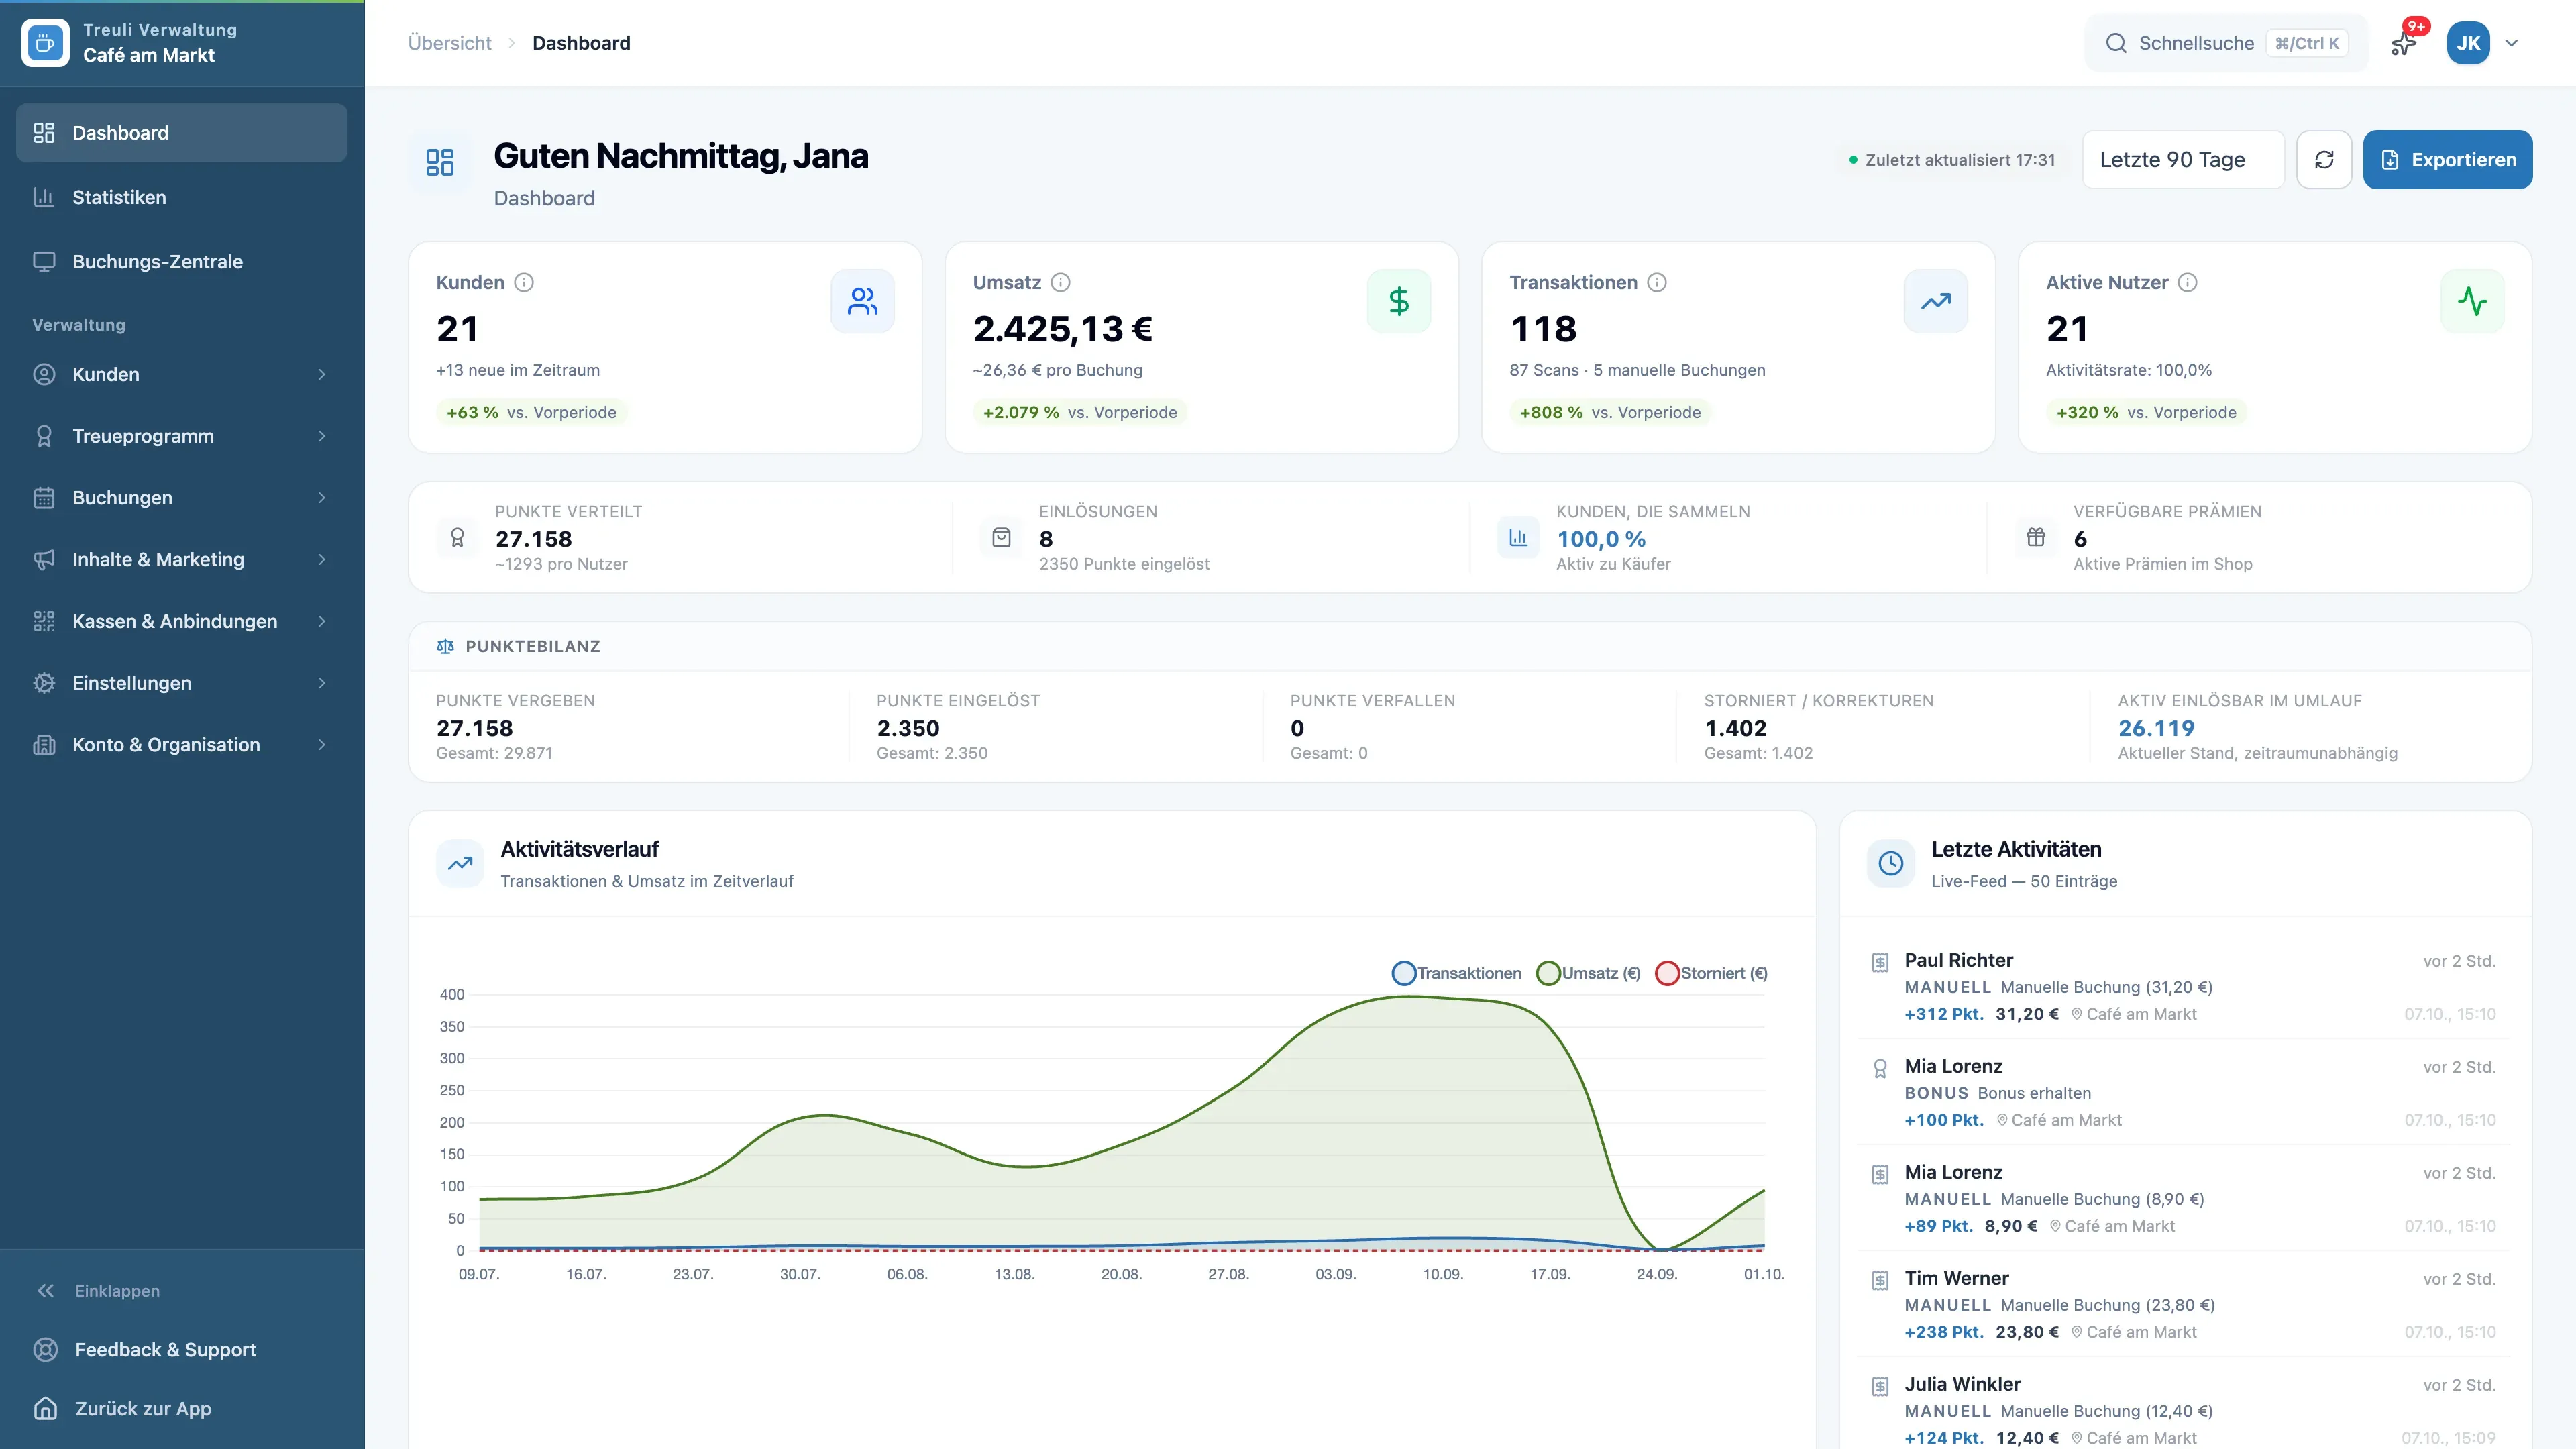Image resolution: width=2576 pixels, height=1449 pixels.
Task: Expand Kassen & Anbindungen in sidebar
Action: 182,621
